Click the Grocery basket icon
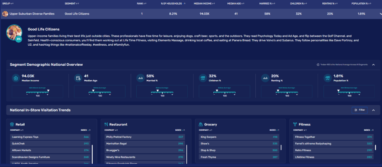 click(201, 124)
